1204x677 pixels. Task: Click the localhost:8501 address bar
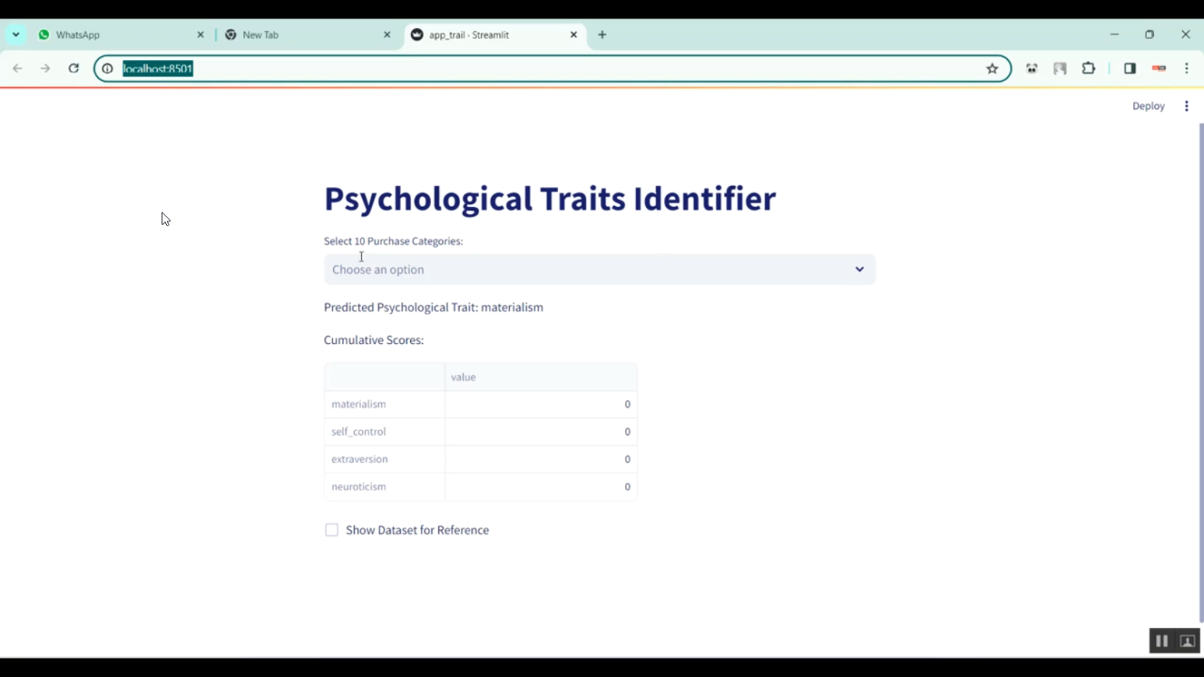pyautogui.click(x=546, y=69)
